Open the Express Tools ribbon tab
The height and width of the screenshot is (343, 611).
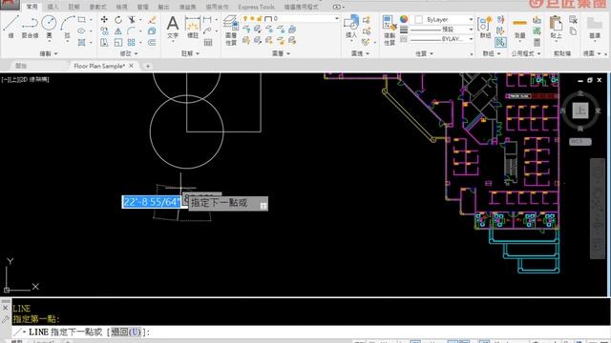point(256,7)
